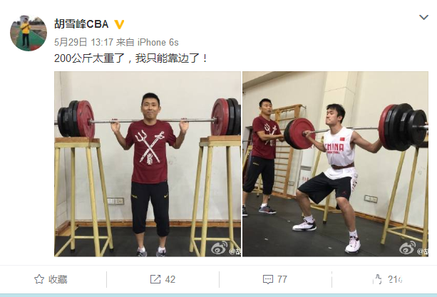Open the 5月29日 13:17 timestamp link
Screen dimensions: 437x297
point(83,42)
